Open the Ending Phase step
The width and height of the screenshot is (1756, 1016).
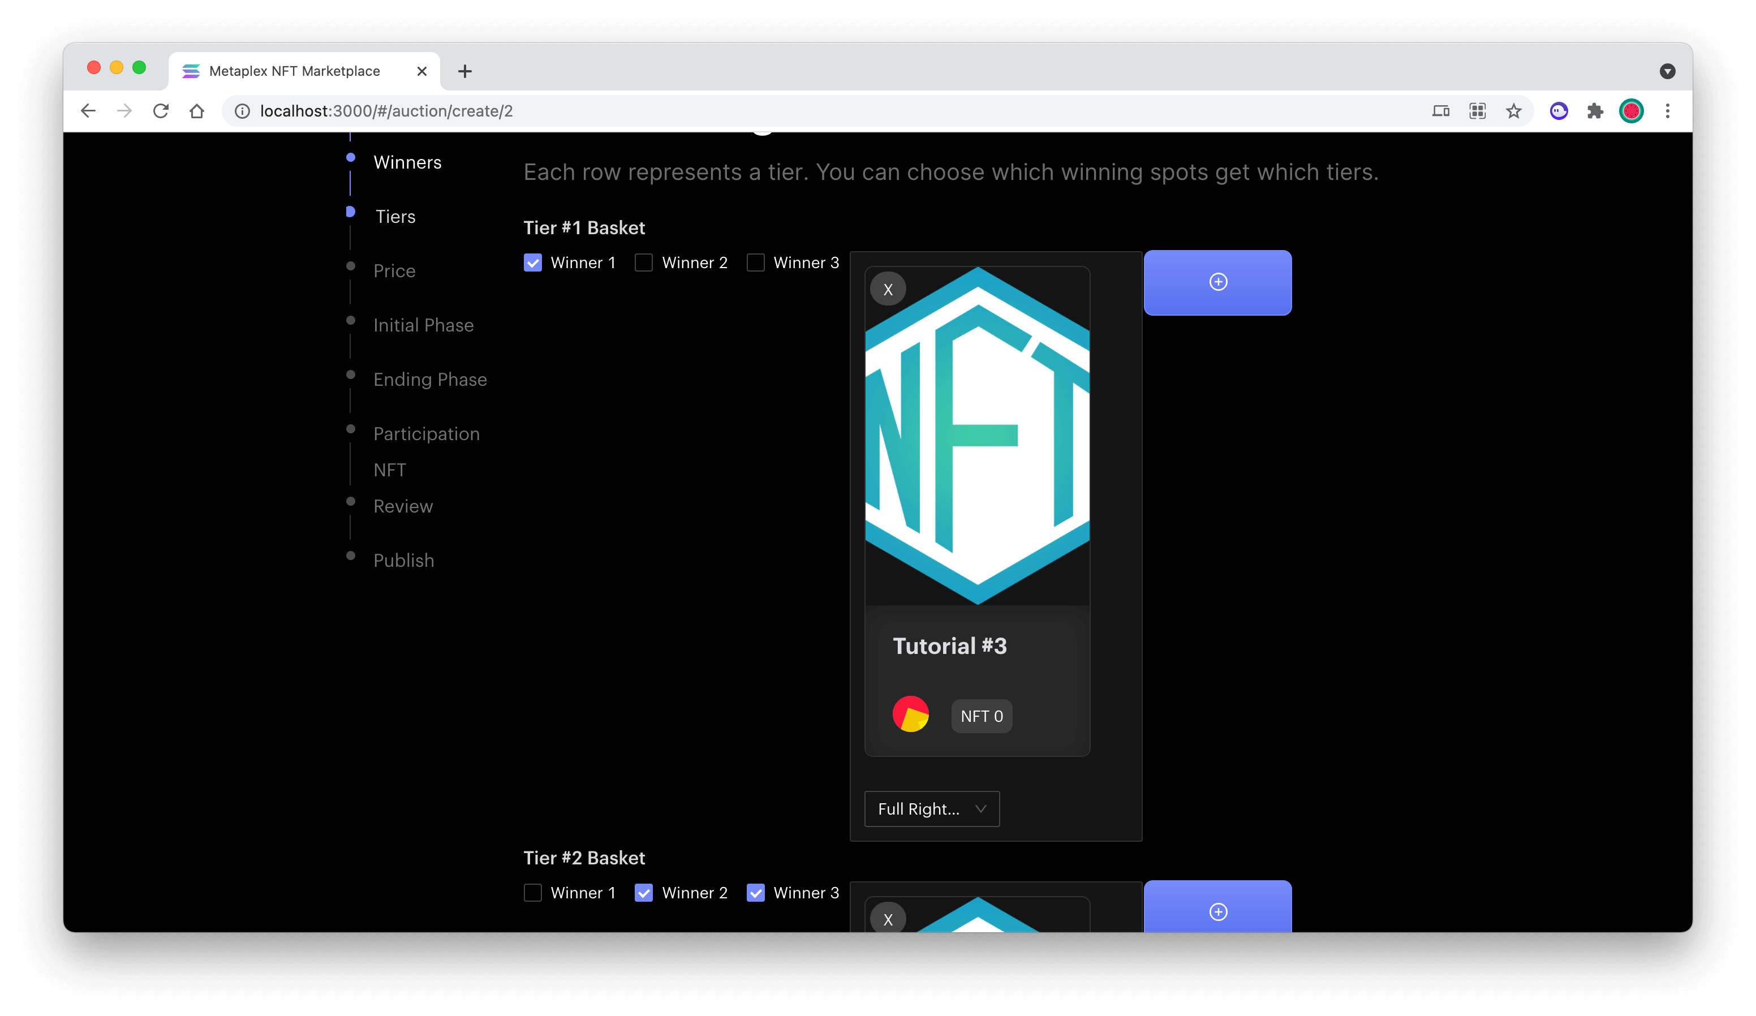(430, 380)
